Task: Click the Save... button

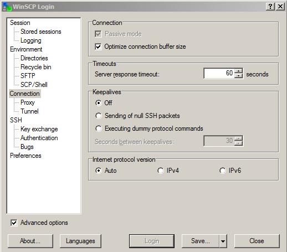Action: (201, 241)
